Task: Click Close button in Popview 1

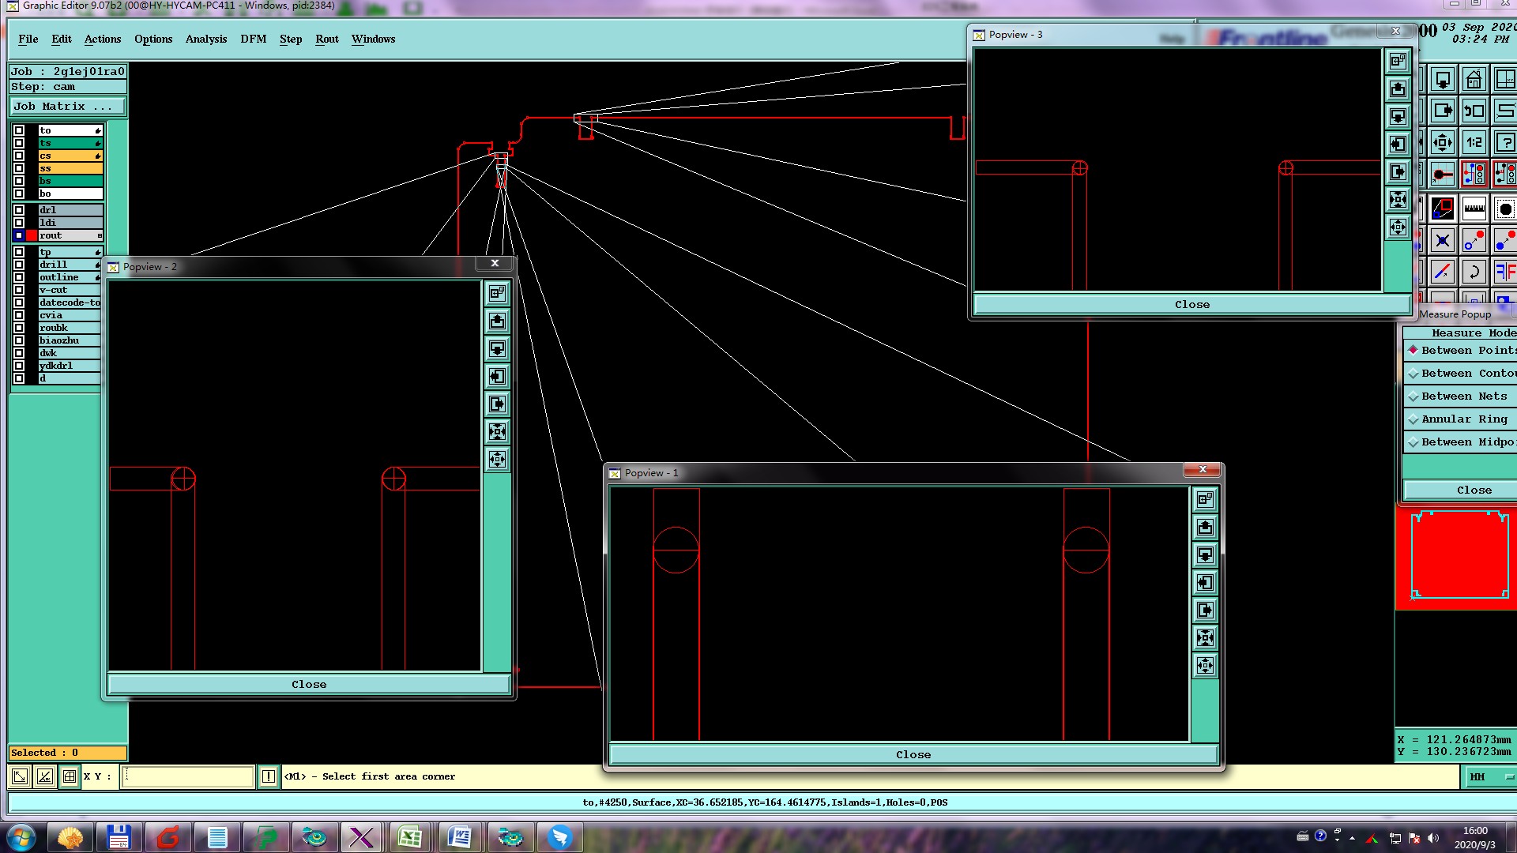Action: point(913,755)
